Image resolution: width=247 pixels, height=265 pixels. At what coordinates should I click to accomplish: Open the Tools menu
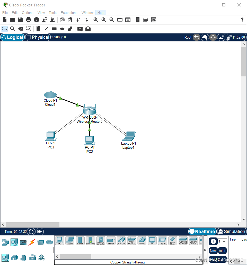[x=52, y=13]
